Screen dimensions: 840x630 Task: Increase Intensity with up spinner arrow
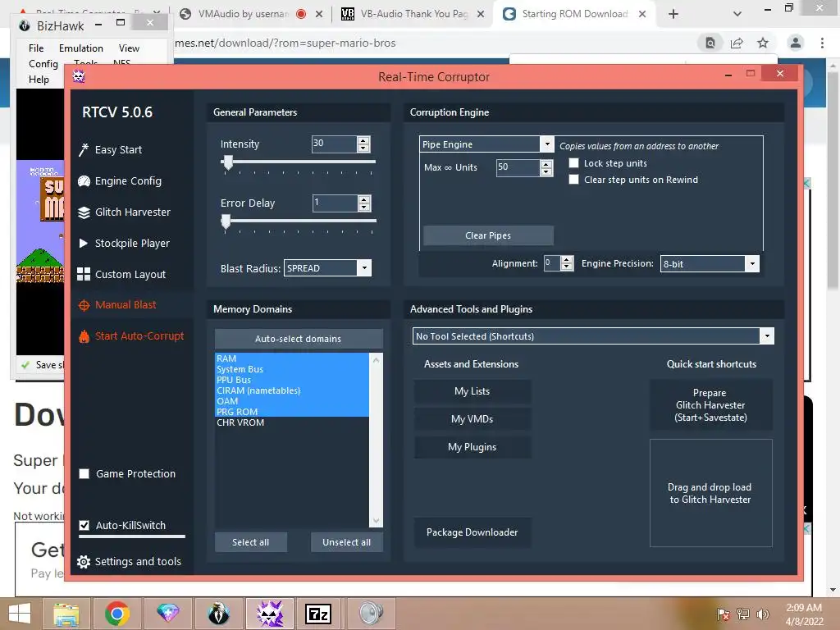(x=363, y=140)
